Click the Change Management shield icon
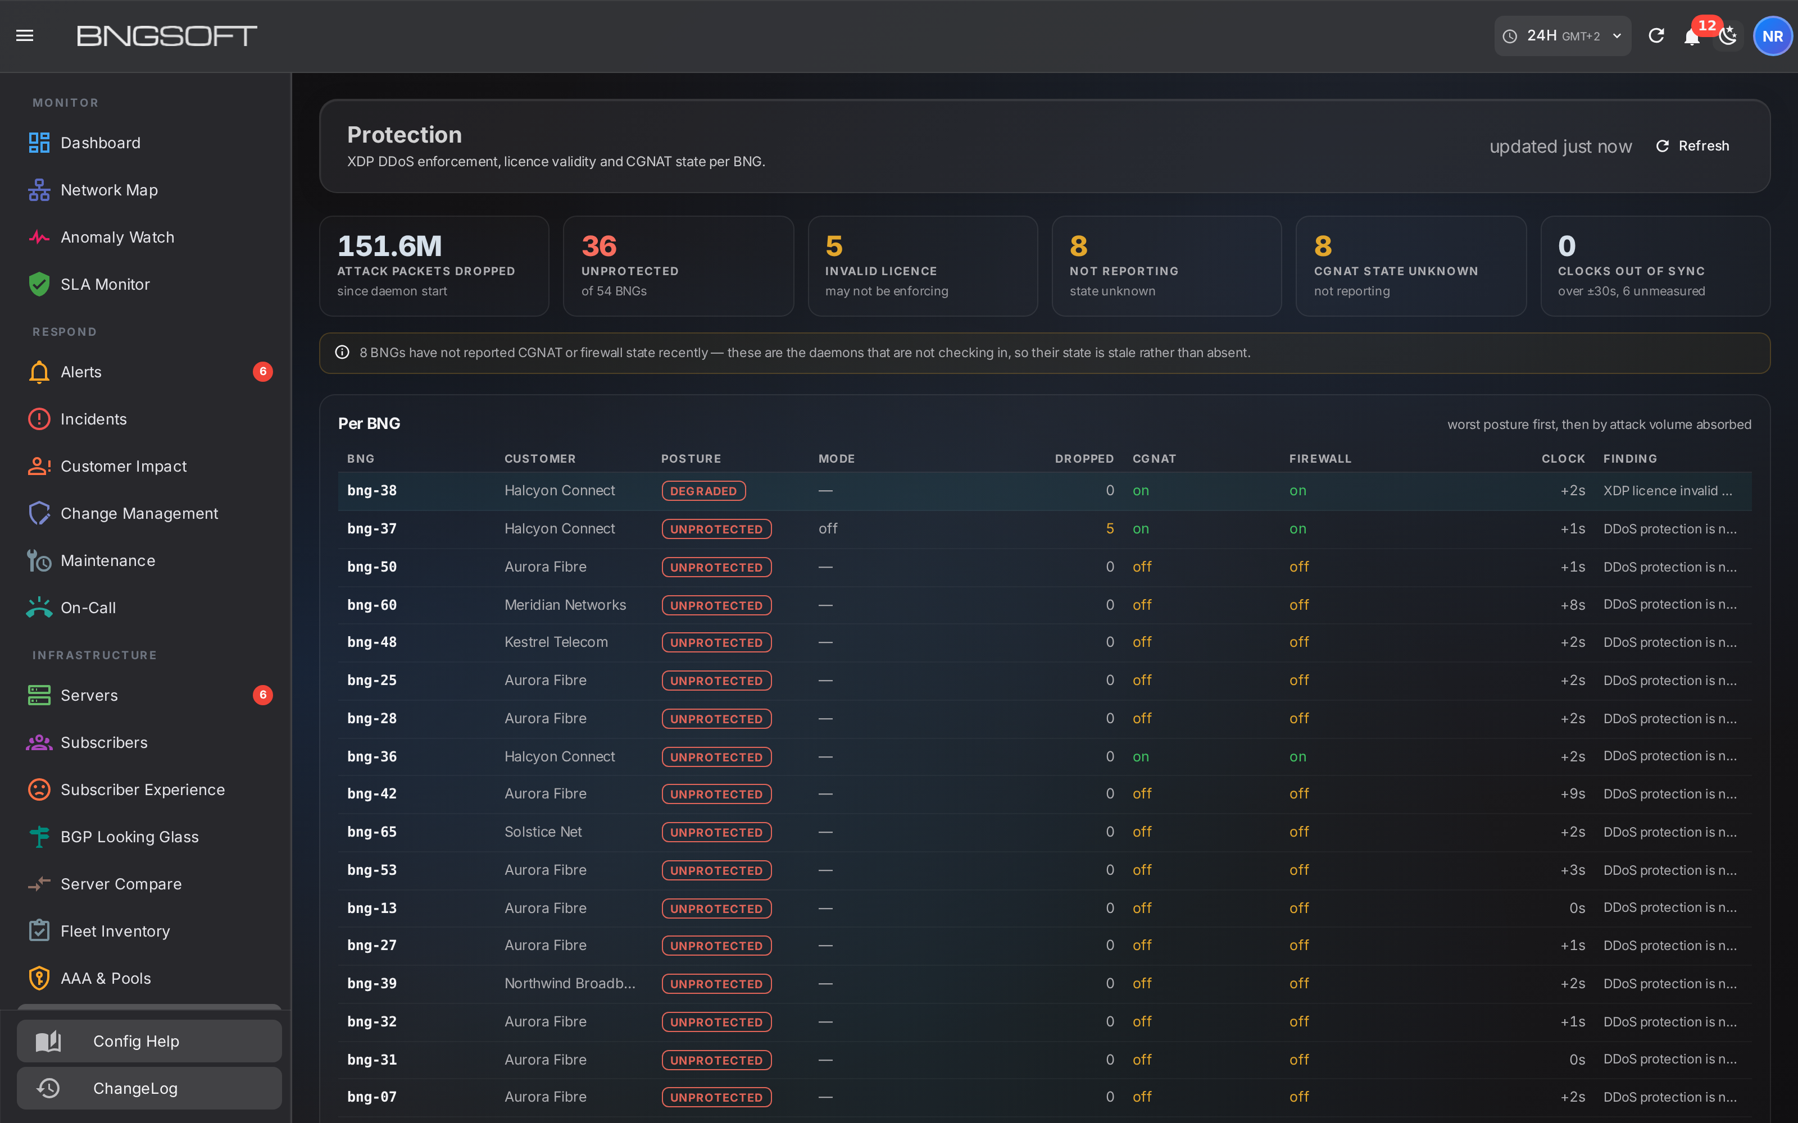This screenshot has height=1123, width=1798. click(39, 513)
